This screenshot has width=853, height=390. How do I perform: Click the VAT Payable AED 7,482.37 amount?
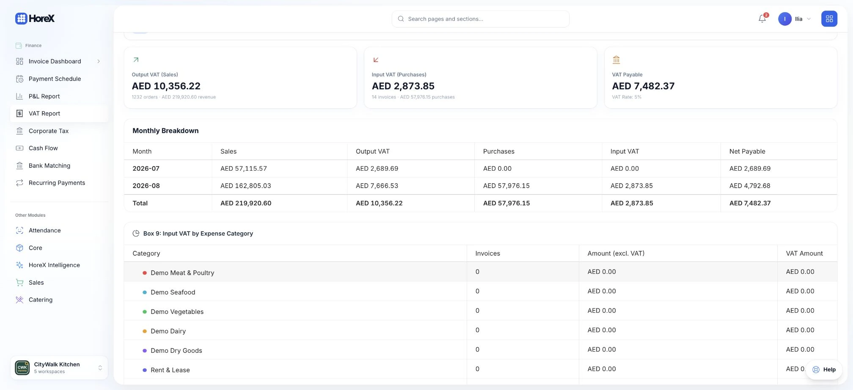[643, 86]
